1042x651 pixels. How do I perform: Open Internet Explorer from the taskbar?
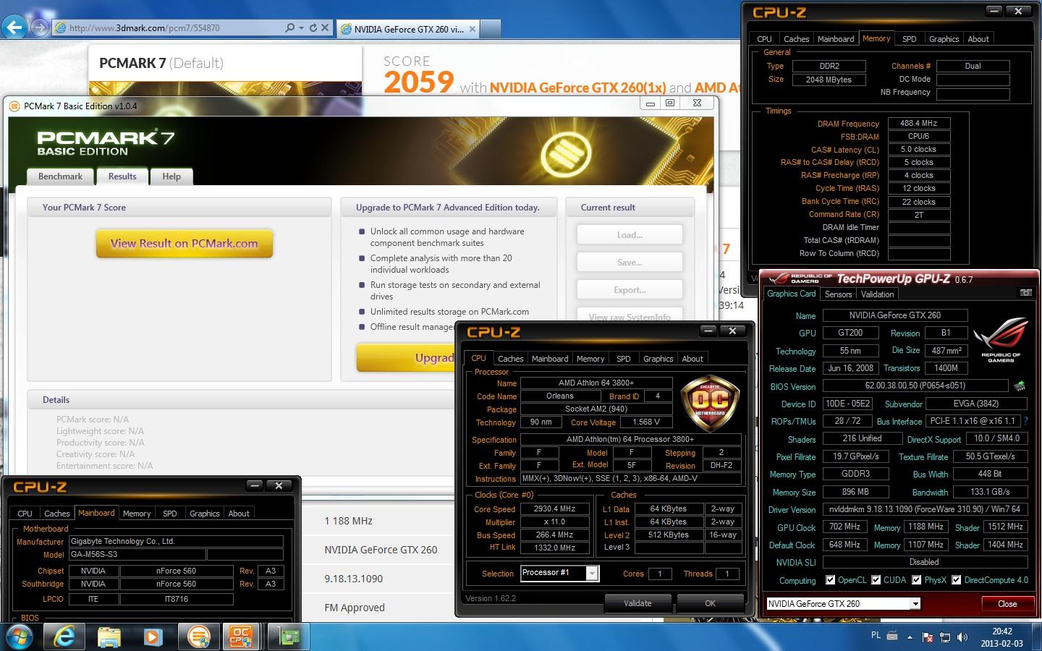pyautogui.click(x=65, y=637)
